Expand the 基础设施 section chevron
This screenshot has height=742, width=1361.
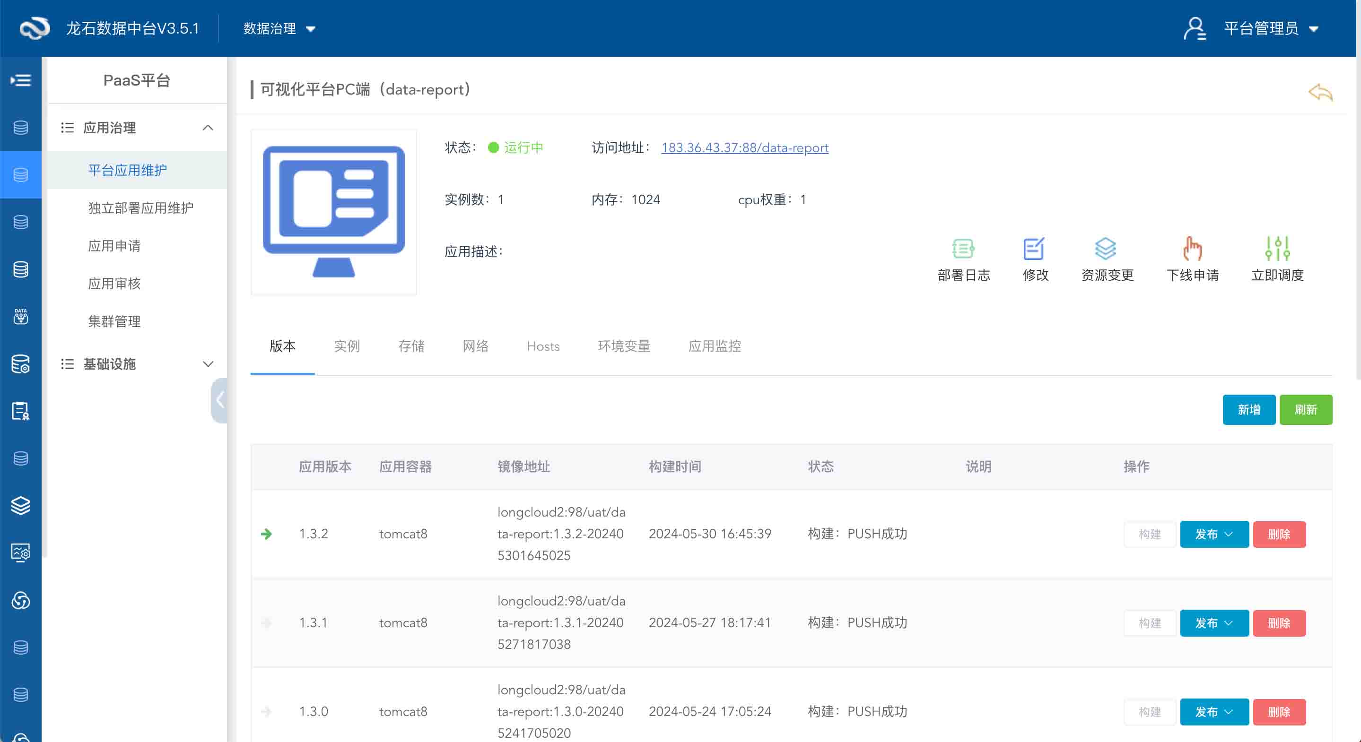(208, 364)
